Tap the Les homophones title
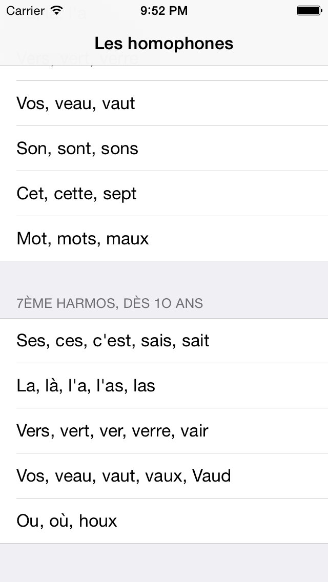The height and width of the screenshot is (582, 328). click(164, 43)
